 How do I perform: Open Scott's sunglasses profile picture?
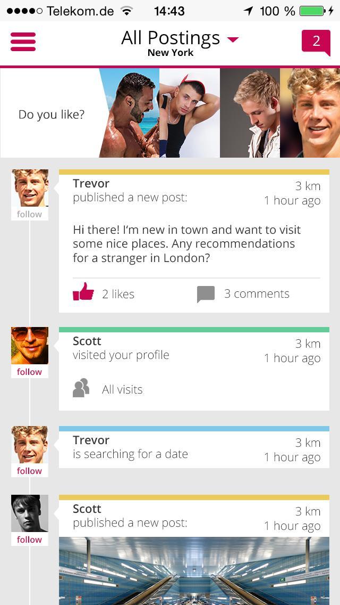[x=30, y=346]
